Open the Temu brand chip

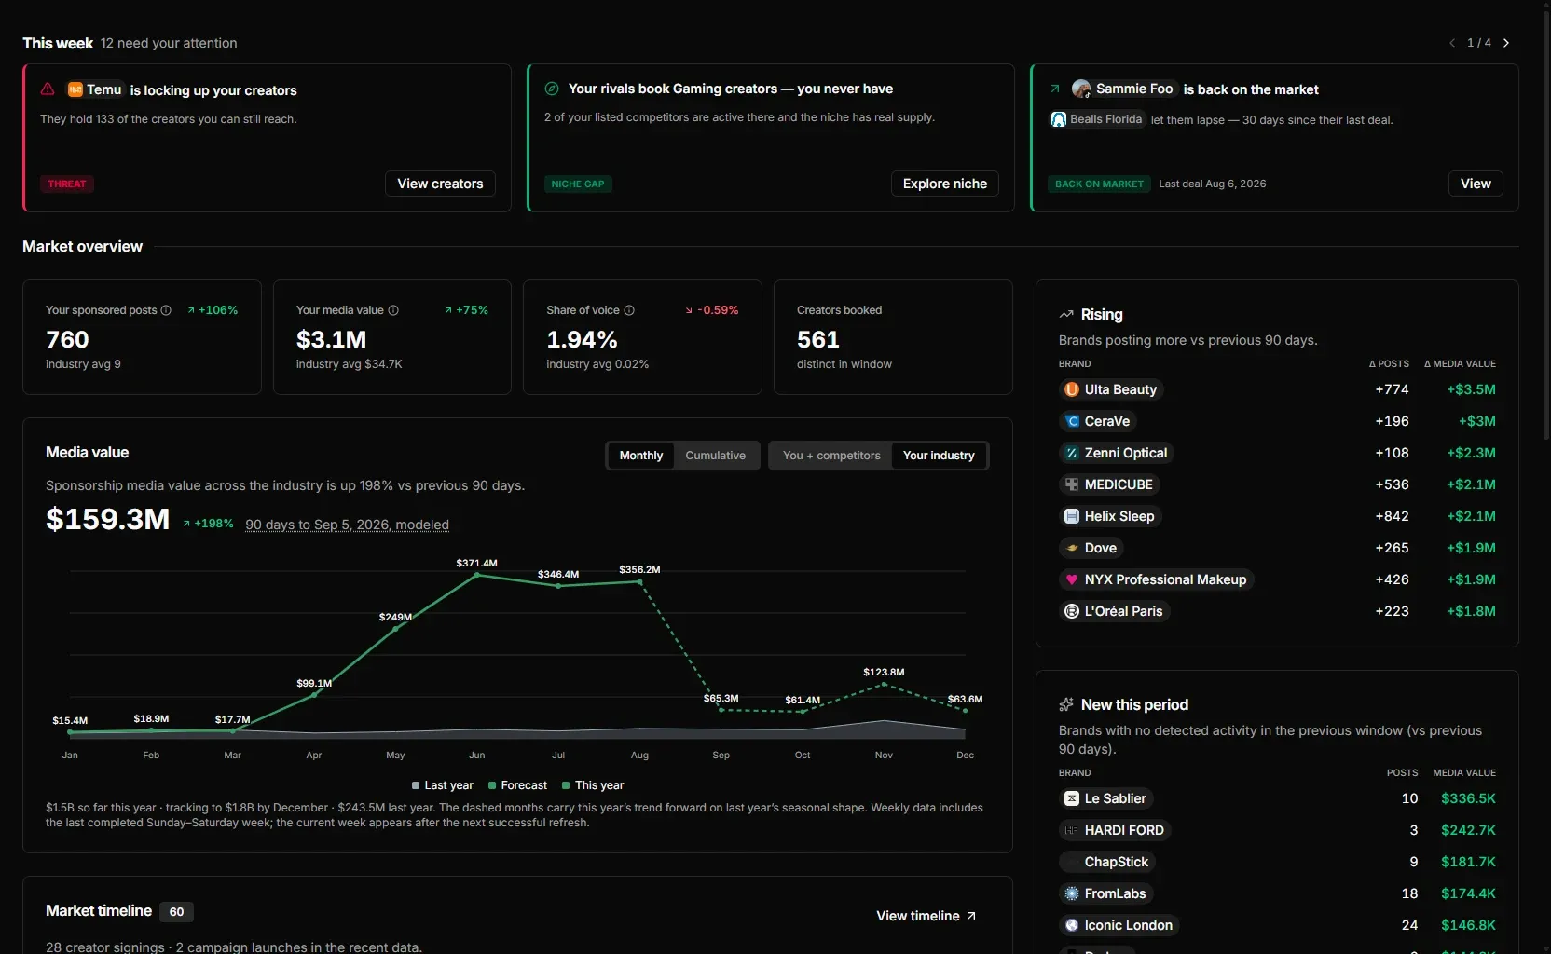(95, 89)
